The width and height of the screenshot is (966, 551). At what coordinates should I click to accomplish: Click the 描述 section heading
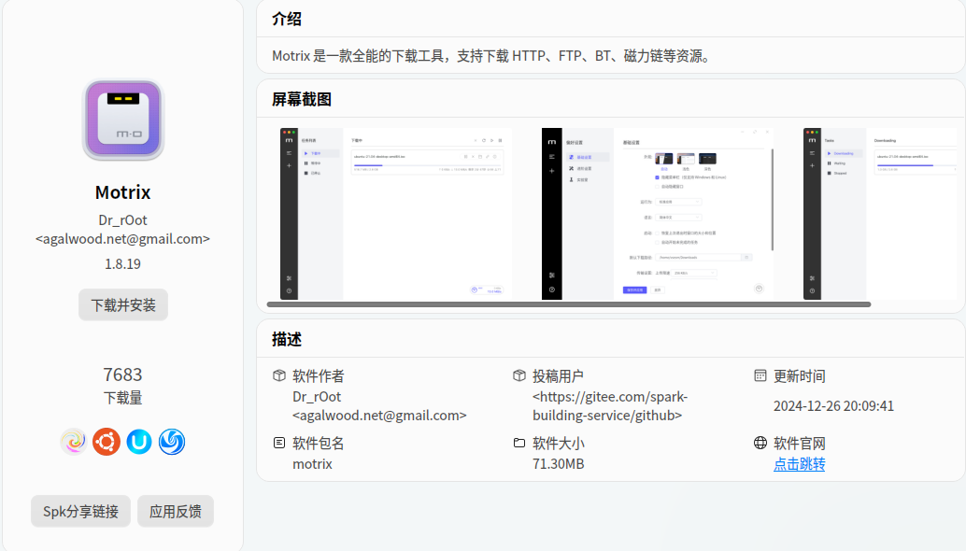click(287, 339)
